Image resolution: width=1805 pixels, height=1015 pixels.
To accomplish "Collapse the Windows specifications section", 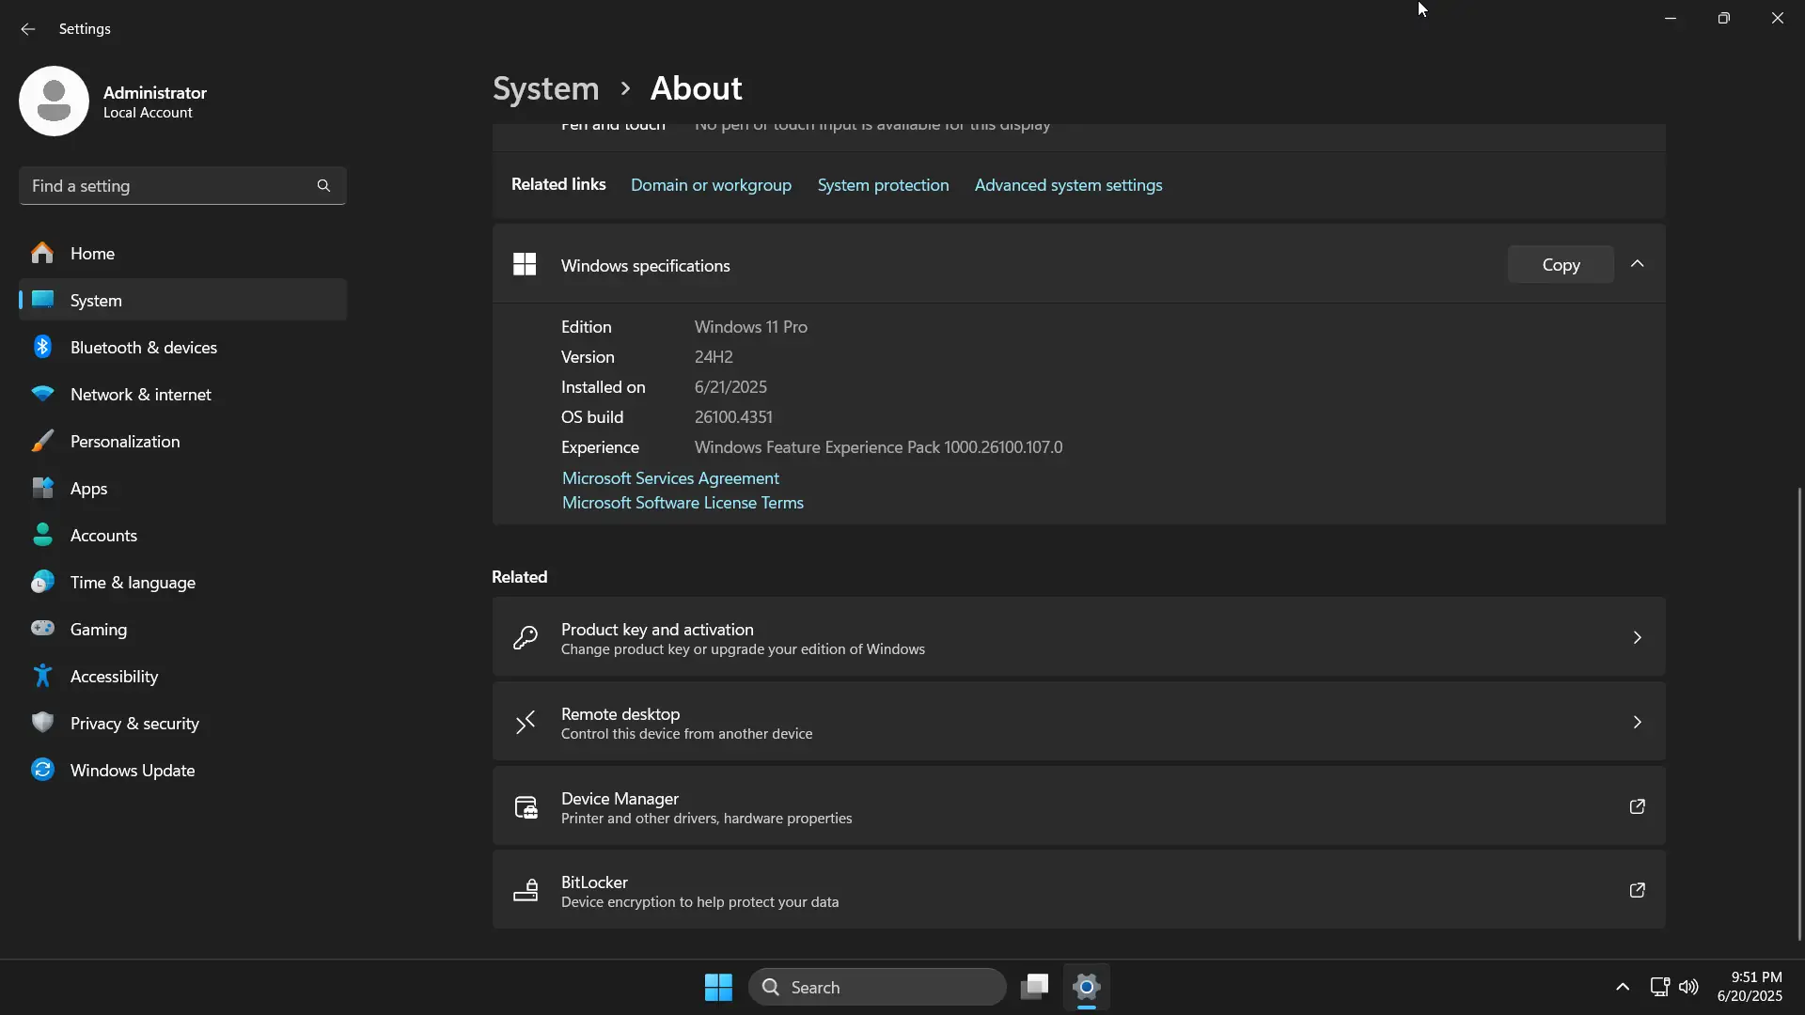I will 1637,264.
